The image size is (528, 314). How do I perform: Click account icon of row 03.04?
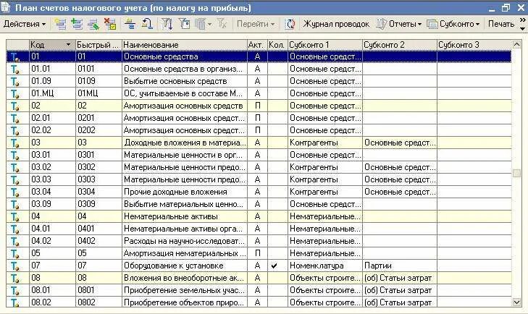point(14,192)
